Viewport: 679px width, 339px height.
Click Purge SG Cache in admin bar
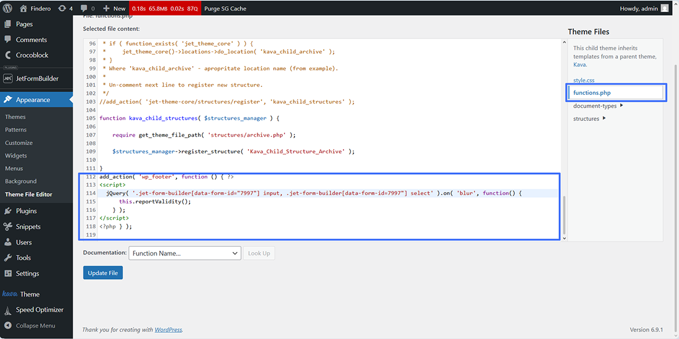225,8
